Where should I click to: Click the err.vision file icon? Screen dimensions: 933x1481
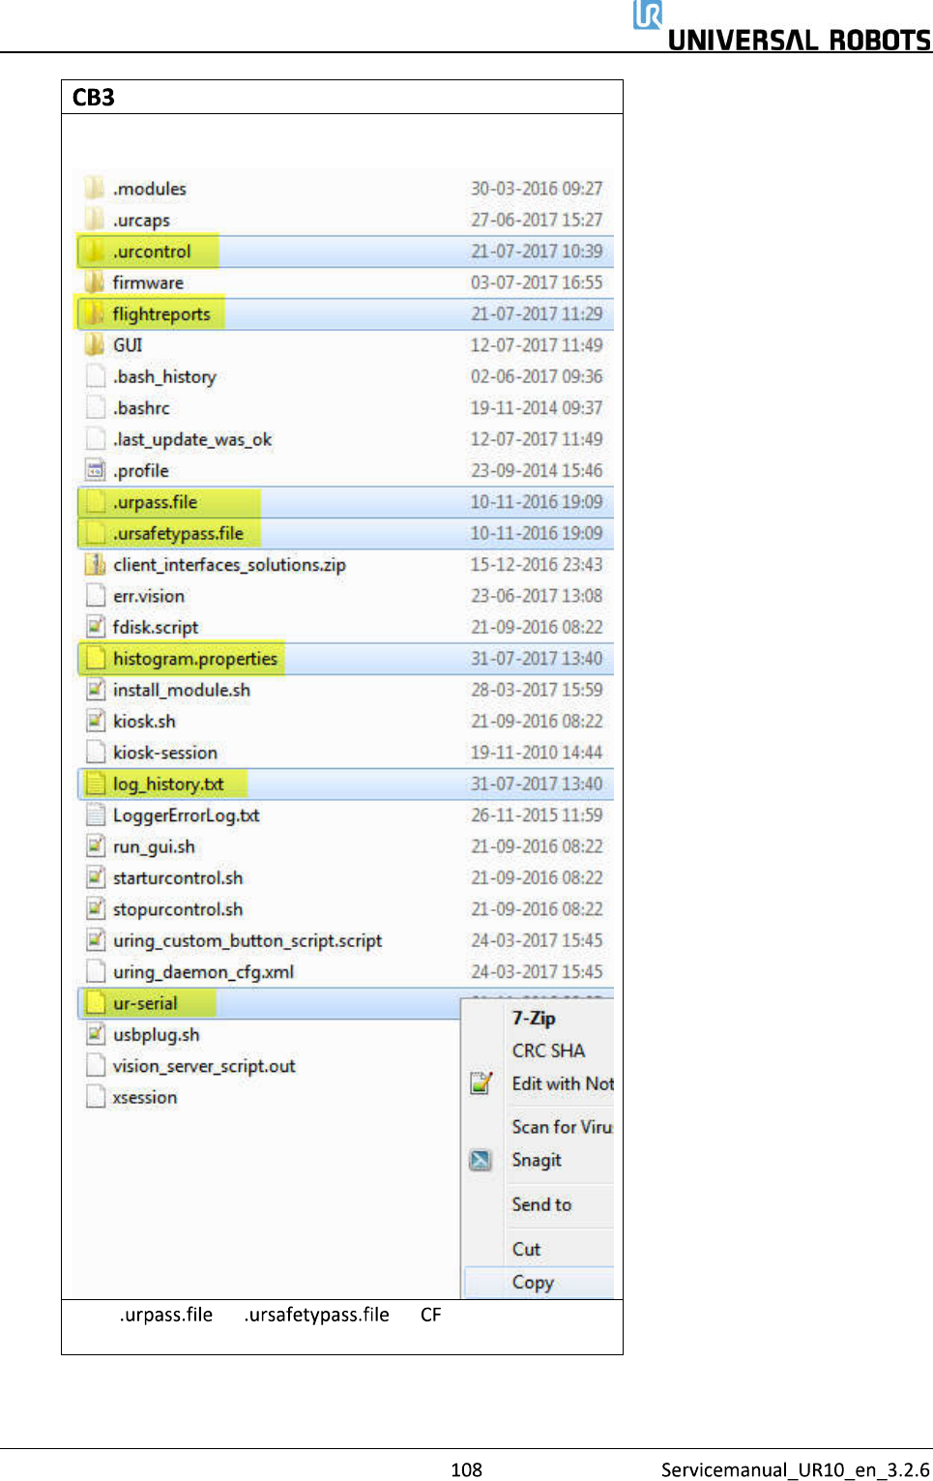(x=95, y=595)
